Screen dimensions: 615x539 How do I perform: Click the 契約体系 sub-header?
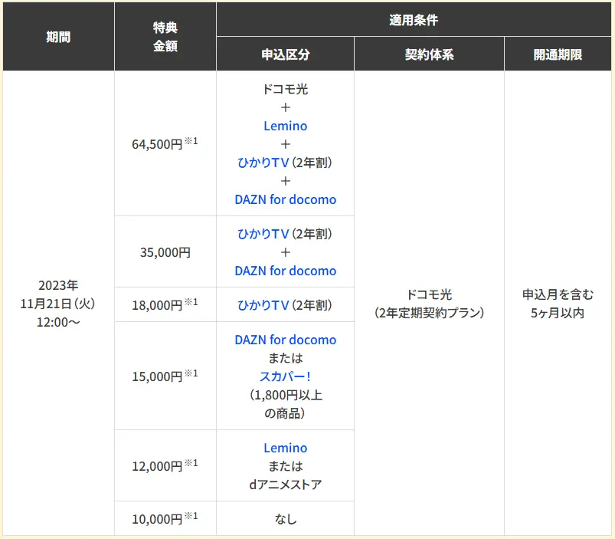click(429, 54)
